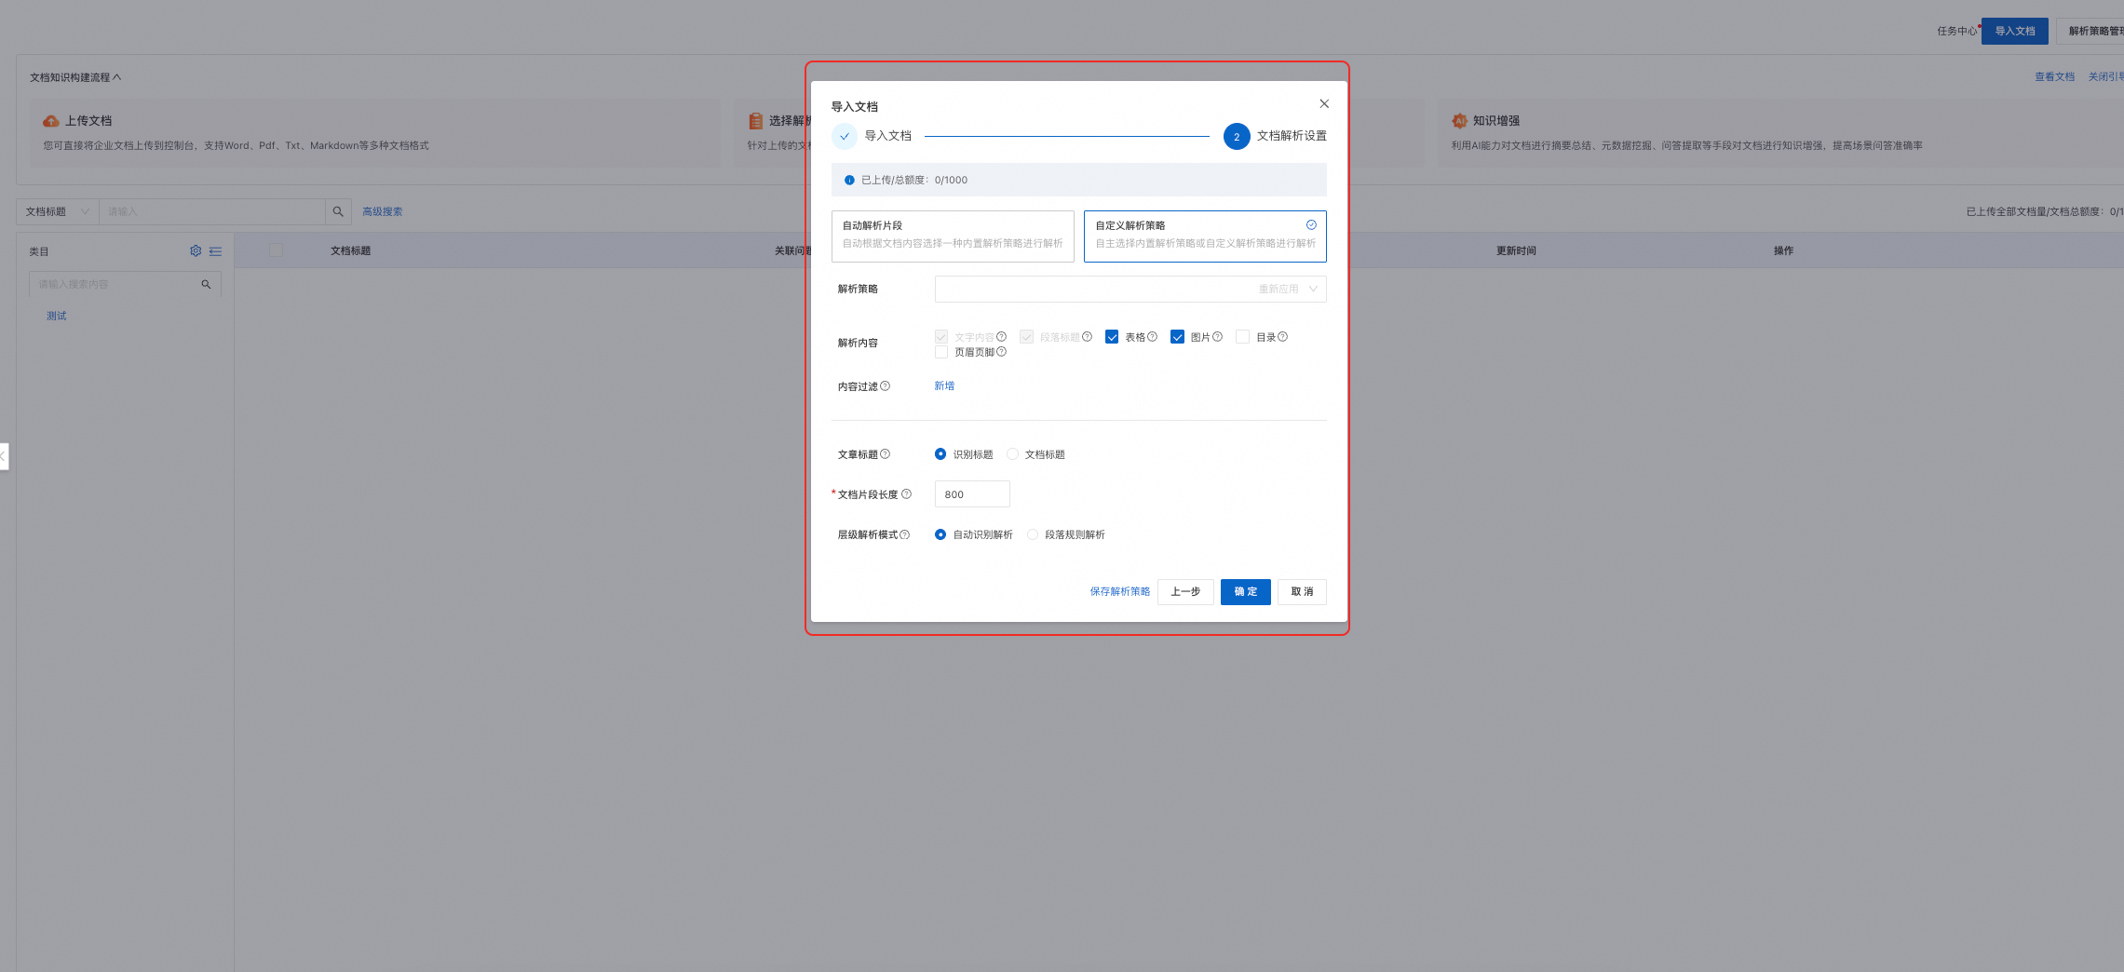Viewport: 2124px width, 972px height.
Task: Click the 保存解析策略 link
Action: coord(1120,591)
